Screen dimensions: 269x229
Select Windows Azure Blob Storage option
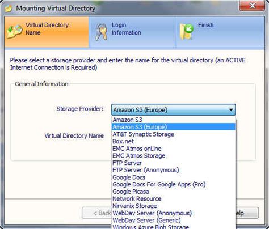tap(173, 227)
